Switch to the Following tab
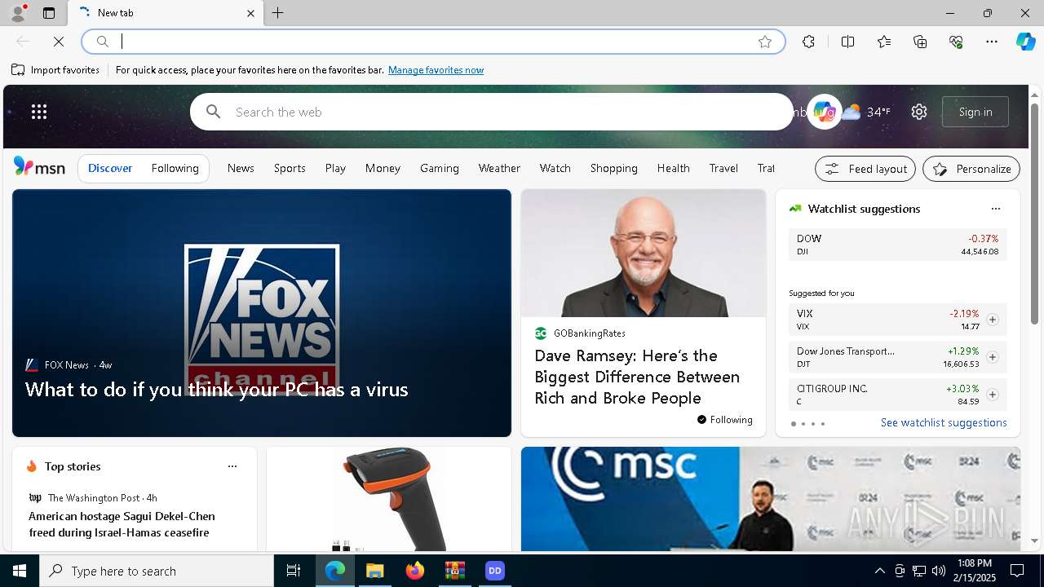Image resolution: width=1044 pixels, height=587 pixels. [175, 168]
